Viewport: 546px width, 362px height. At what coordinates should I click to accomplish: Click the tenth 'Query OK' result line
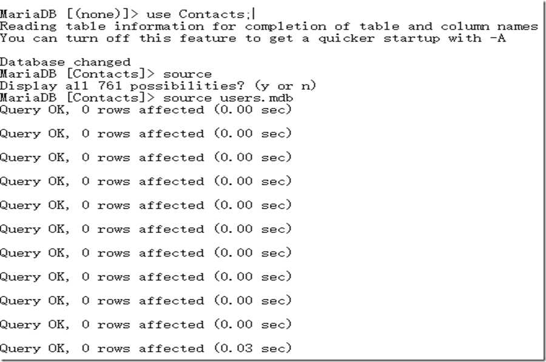point(146,325)
